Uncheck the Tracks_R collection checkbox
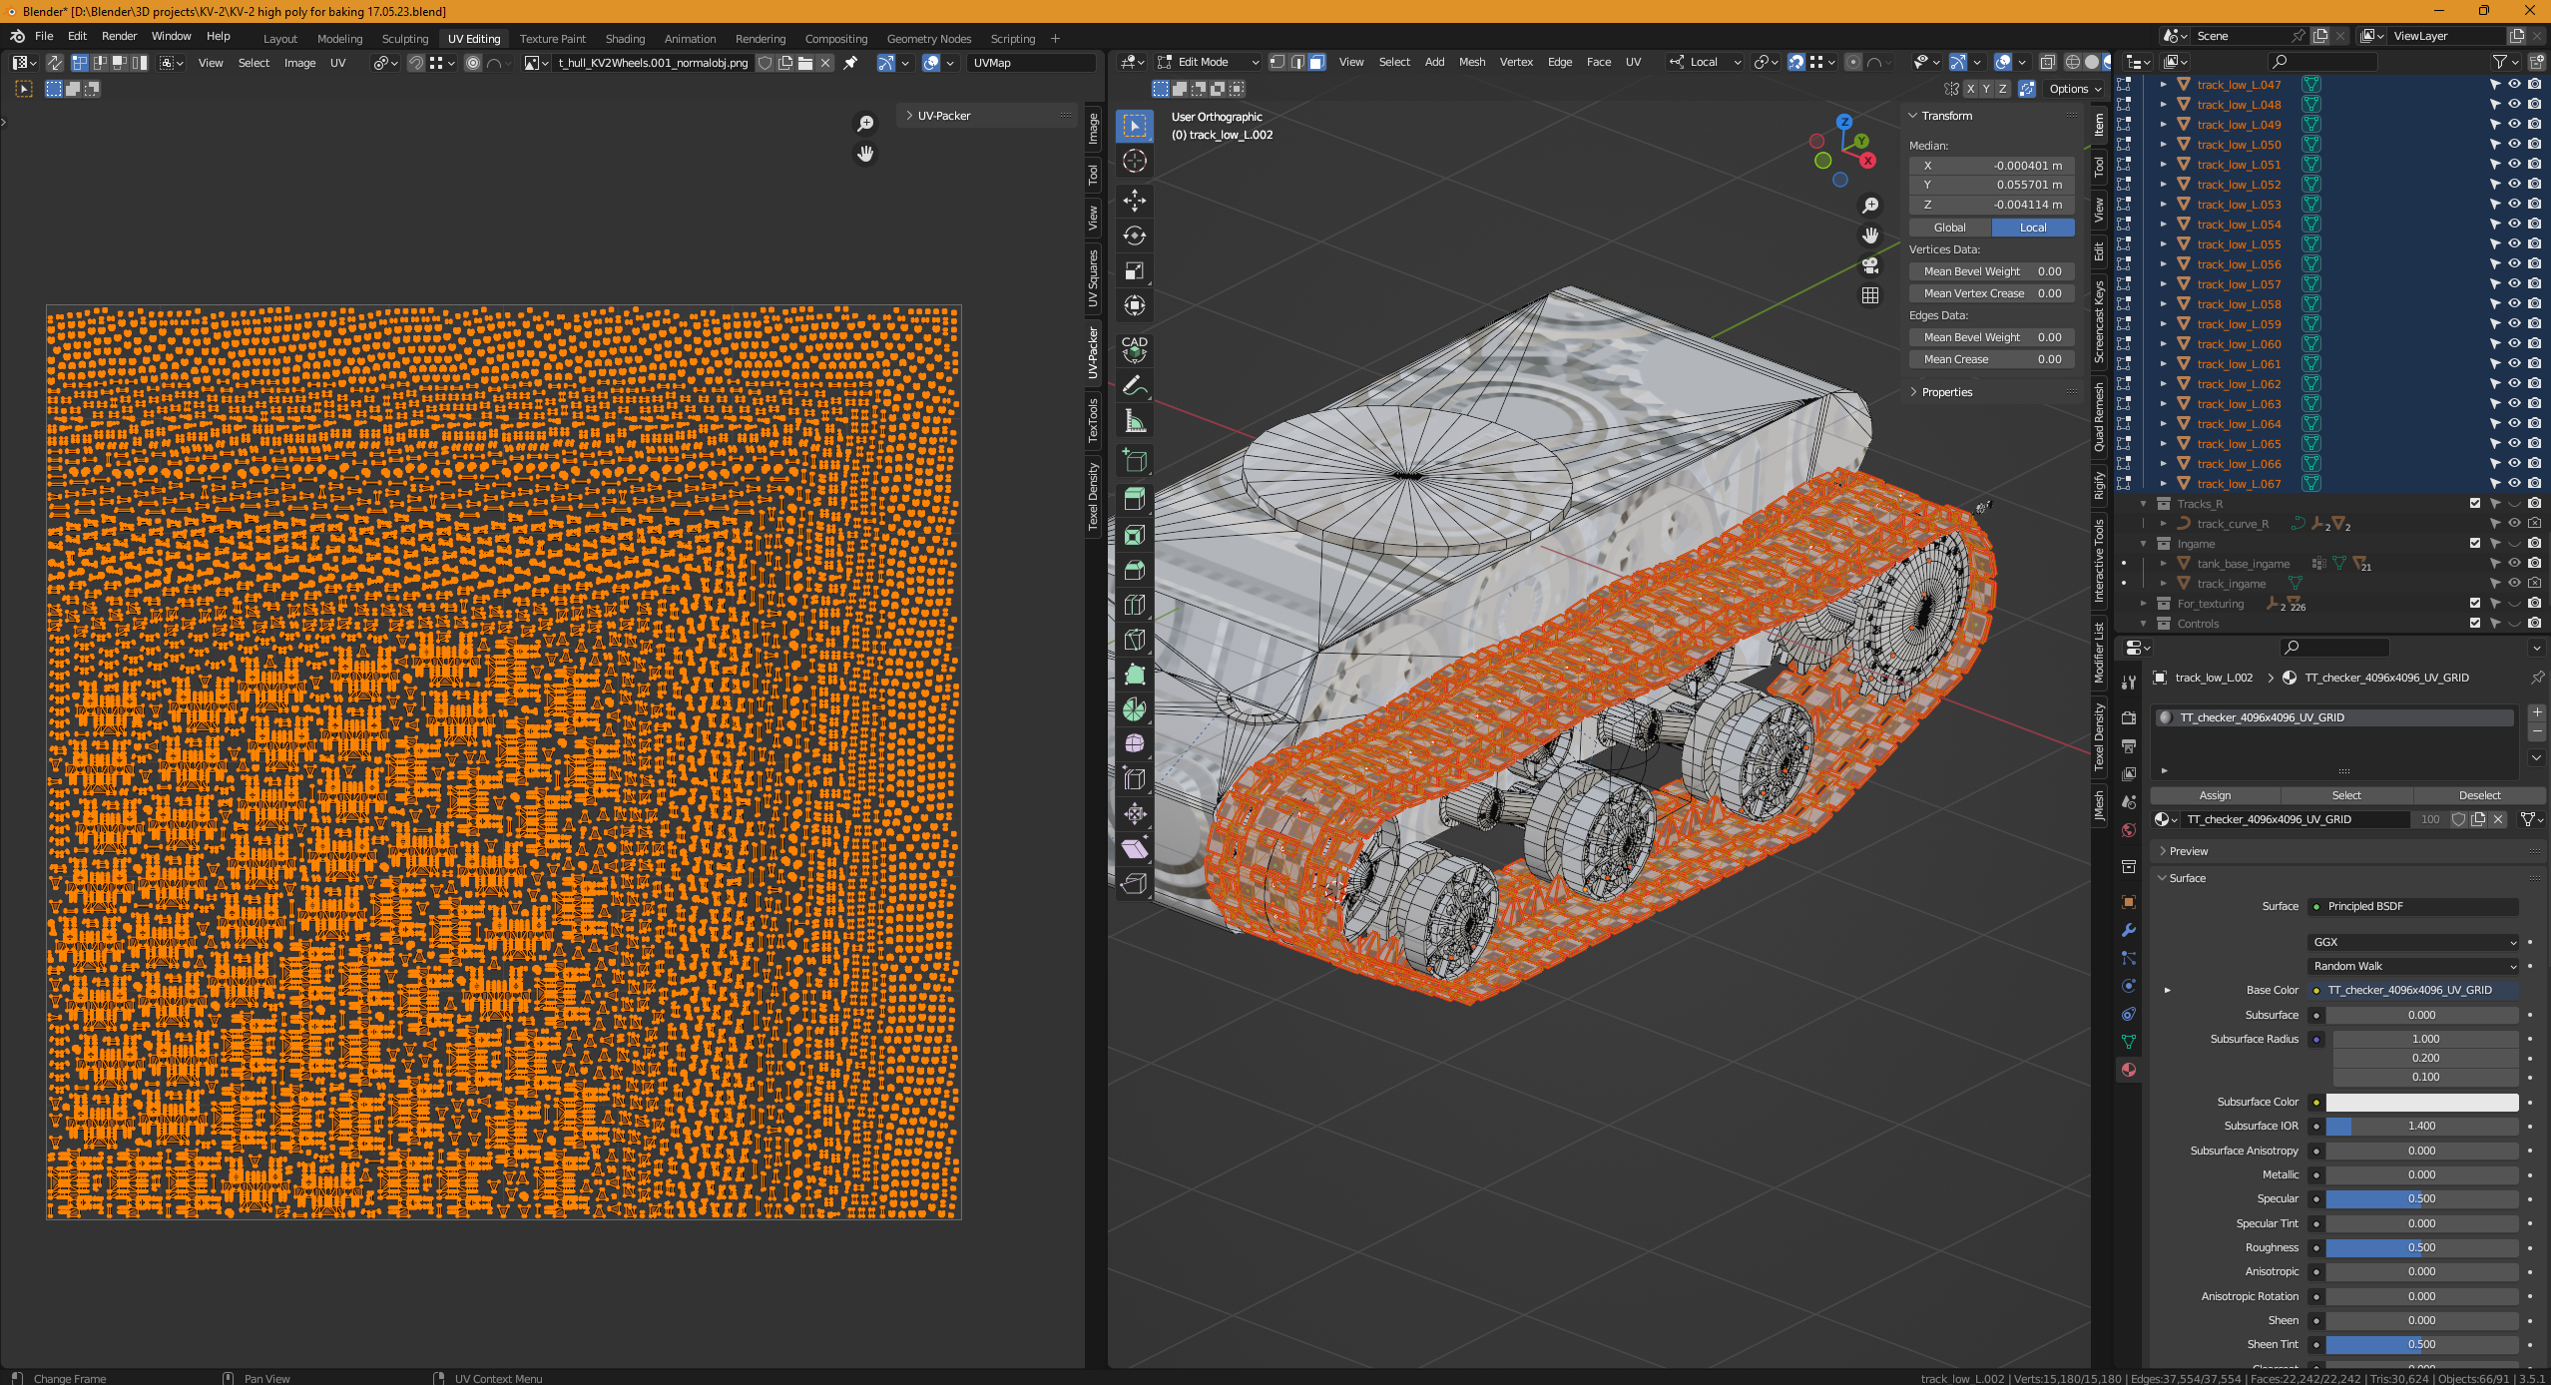Image resolution: width=2551 pixels, height=1385 pixels. (2475, 503)
